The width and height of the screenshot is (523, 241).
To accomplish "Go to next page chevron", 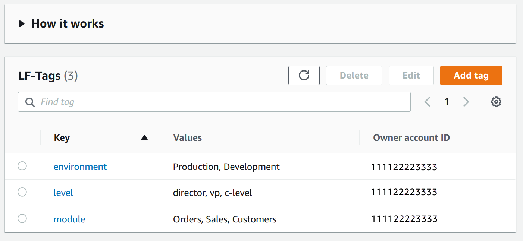I will point(466,102).
